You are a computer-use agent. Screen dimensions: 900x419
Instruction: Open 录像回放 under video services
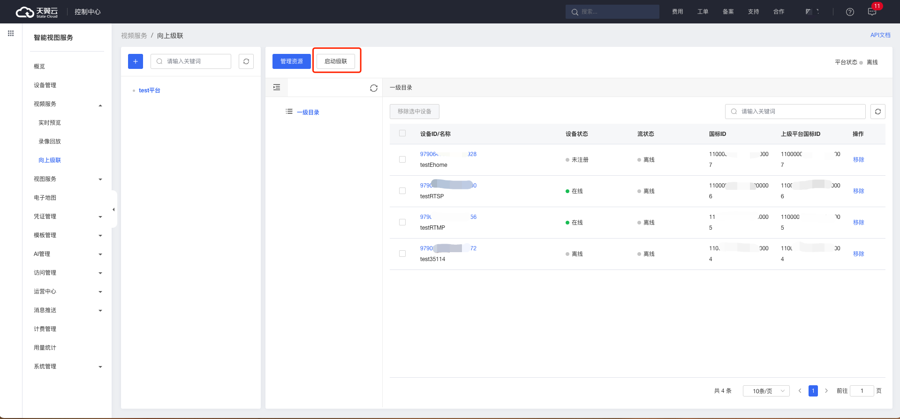[50, 142]
